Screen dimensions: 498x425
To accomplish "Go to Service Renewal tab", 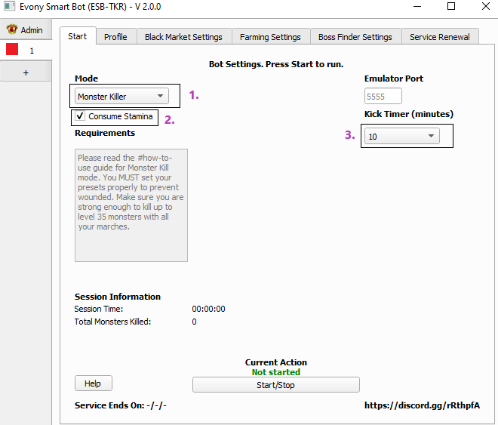I will pyautogui.click(x=440, y=37).
